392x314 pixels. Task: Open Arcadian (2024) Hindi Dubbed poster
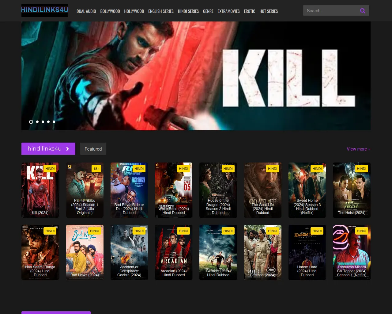click(174, 252)
